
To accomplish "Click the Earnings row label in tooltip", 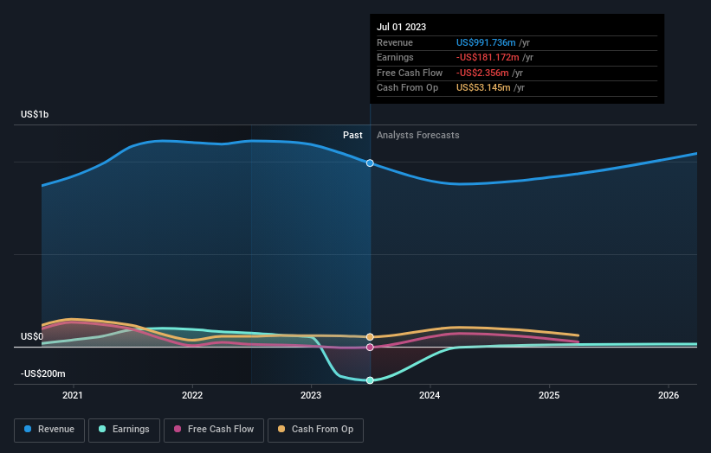I will (x=395, y=57).
